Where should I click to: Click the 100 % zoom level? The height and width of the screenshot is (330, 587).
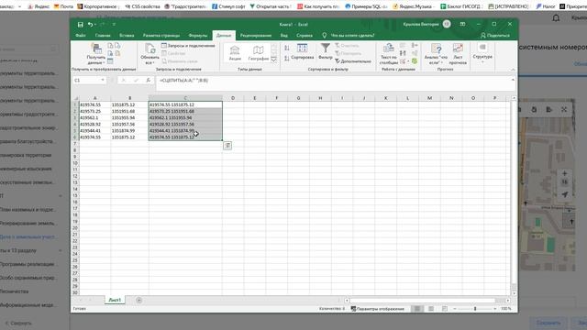pyautogui.click(x=506, y=309)
